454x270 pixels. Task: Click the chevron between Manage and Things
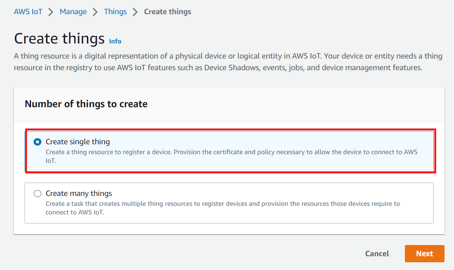point(94,12)
